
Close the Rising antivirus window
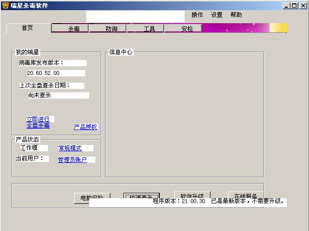(303, 6)
